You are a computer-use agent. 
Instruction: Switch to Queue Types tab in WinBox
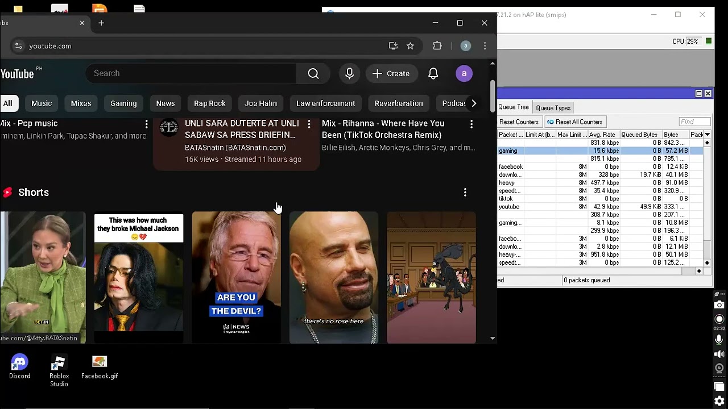[553, 108]
